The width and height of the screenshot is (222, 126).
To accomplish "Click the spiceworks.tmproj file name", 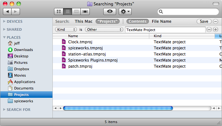I will (x=85, y=48).
